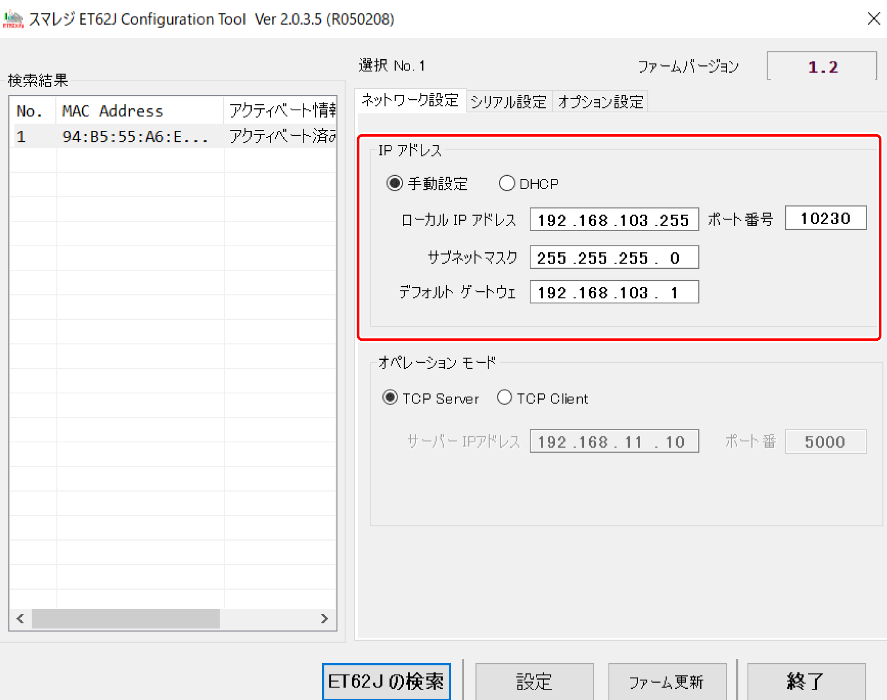
Task: Click the ファーム更新 button
Action: pyautogui.click(x=667, y=681)
